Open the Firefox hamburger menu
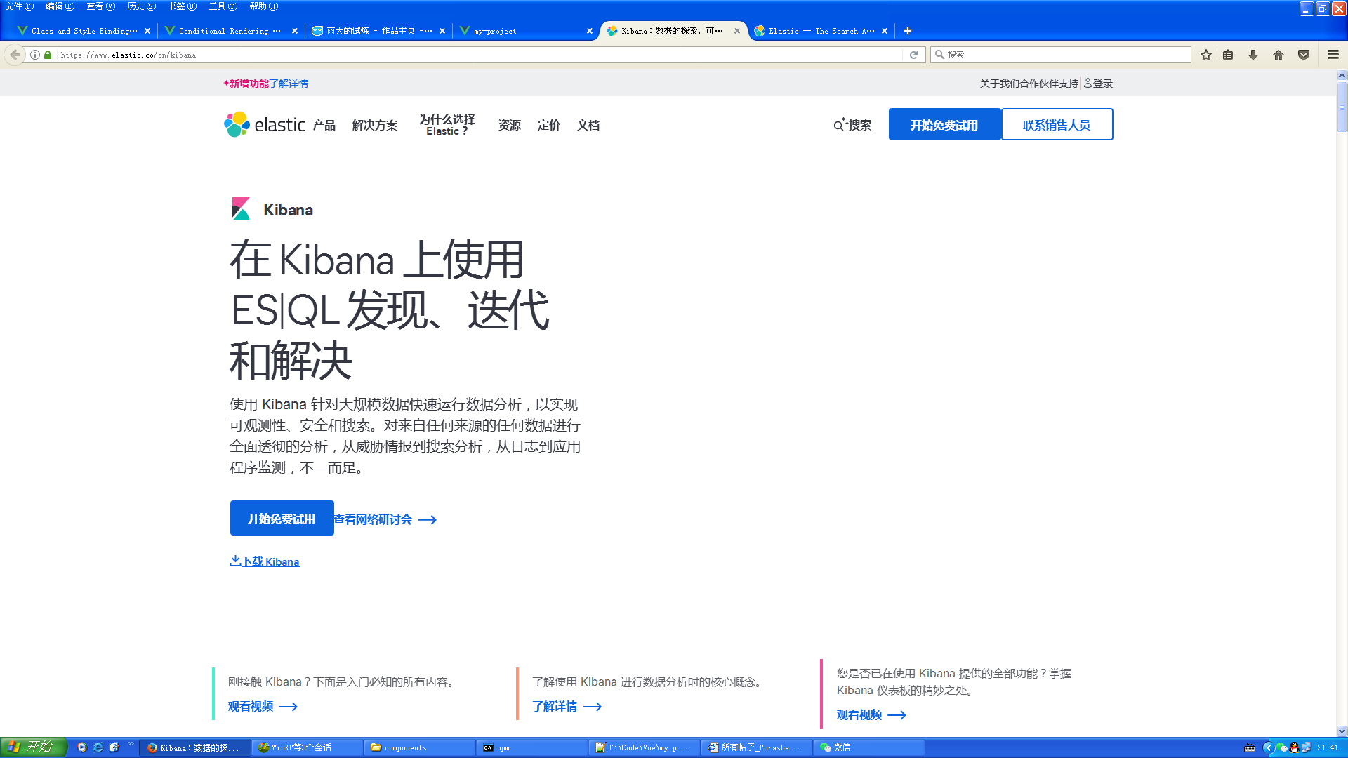Screen dimensions: 1348x758 click(x=1333, y=55)
